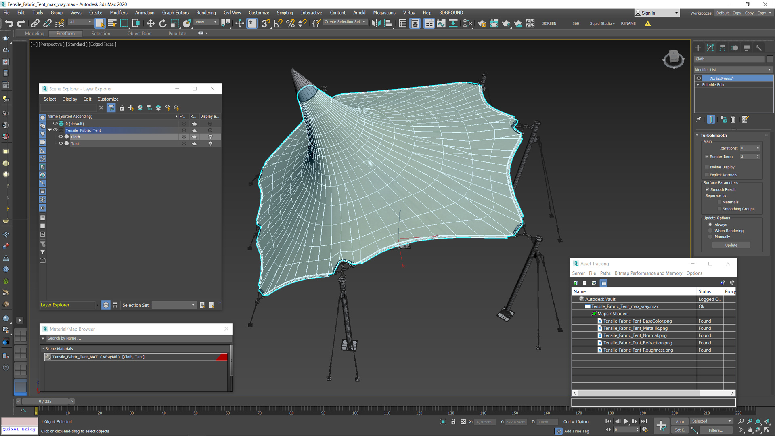The height and width of the screenshot is (436, 775).
Task: Open Paths menu in Asset Tracking window
Action: pos(605,273)
